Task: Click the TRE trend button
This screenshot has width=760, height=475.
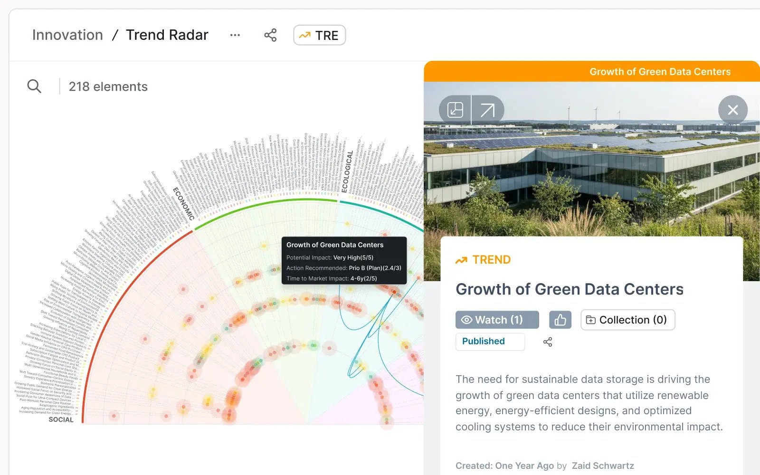Action: (x=319, y=35)
